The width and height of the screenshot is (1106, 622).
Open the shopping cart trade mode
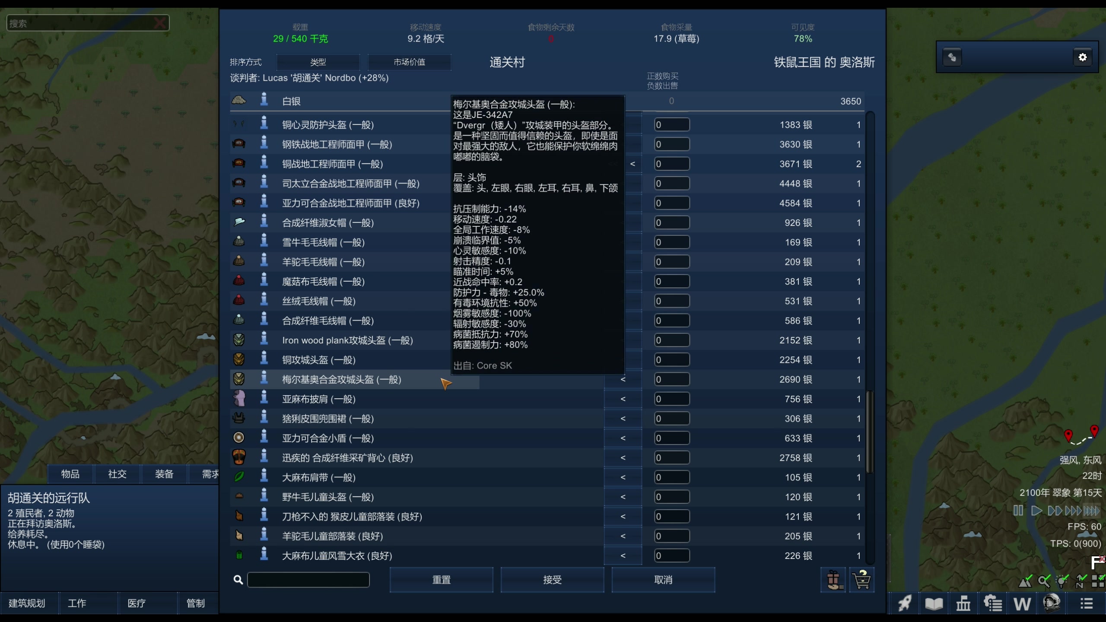point(862,580)
